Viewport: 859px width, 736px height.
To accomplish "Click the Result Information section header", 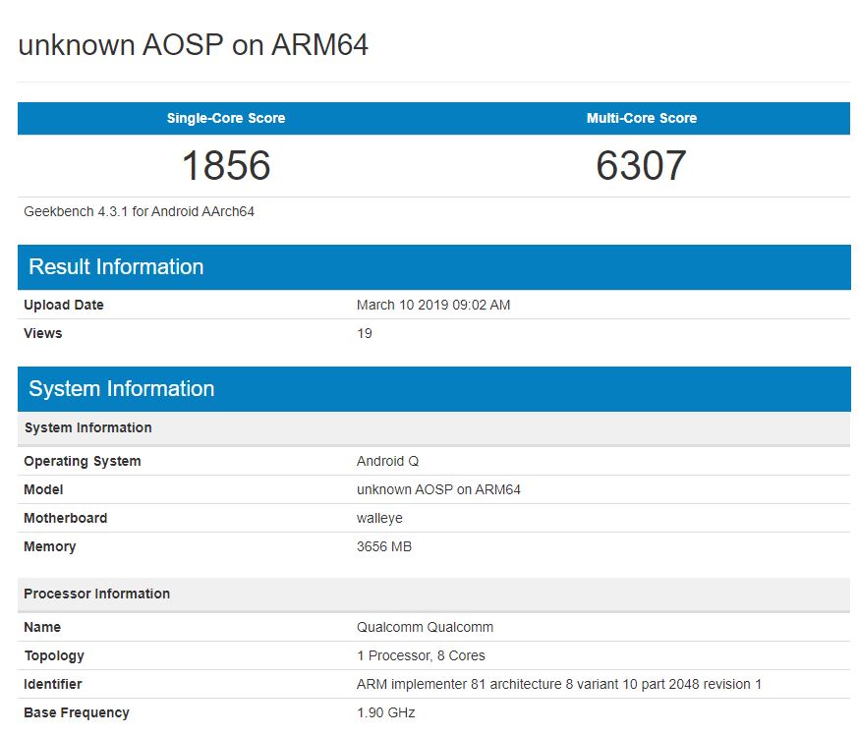I will (116, 267).
